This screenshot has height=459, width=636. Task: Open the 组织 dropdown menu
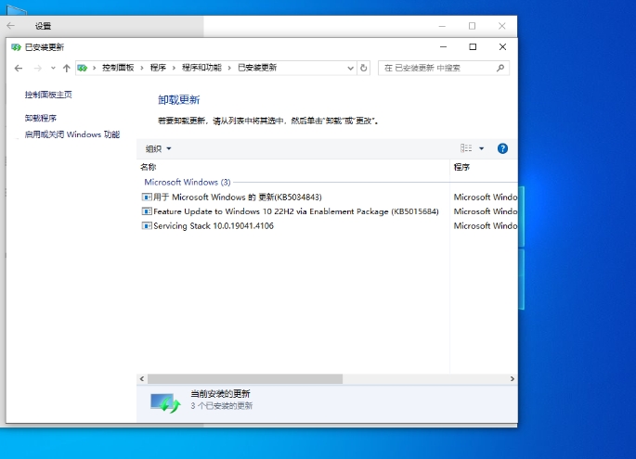158,148
